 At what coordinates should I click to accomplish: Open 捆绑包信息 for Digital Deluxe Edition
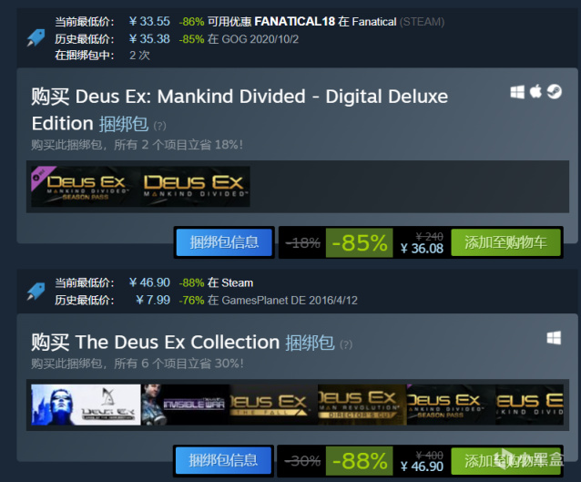[224, 242]
